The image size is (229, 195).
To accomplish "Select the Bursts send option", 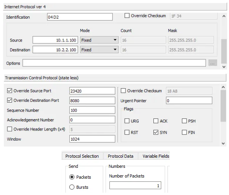I will coord(72,187).
